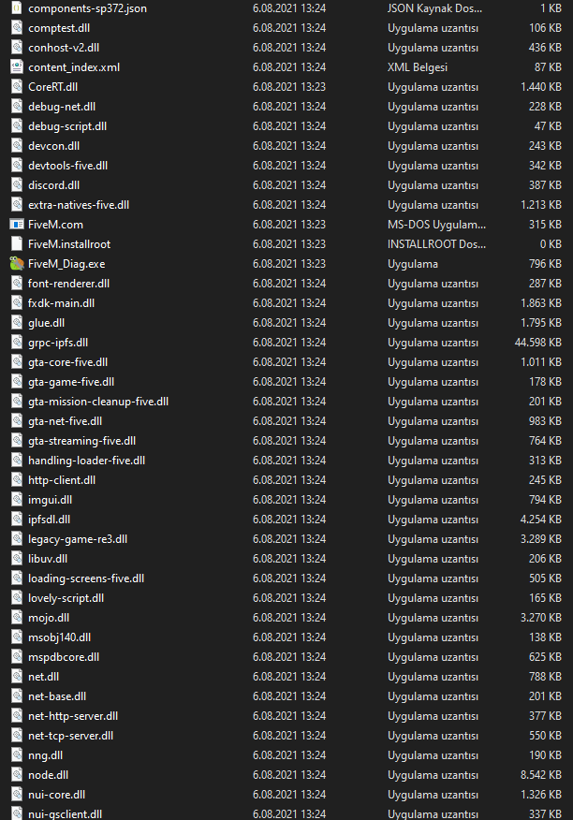Viewport: 573px width, 820px height.
Task: Click the content_index.xml file icon
Action: [x=17, y=67]
